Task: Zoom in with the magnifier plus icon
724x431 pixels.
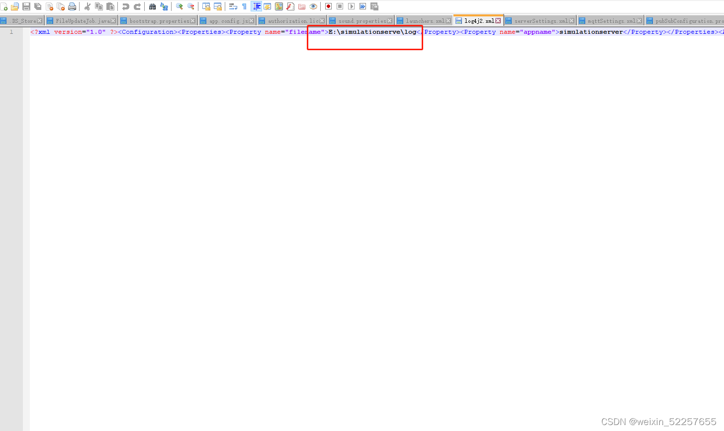Action: (x=179, y=6)
